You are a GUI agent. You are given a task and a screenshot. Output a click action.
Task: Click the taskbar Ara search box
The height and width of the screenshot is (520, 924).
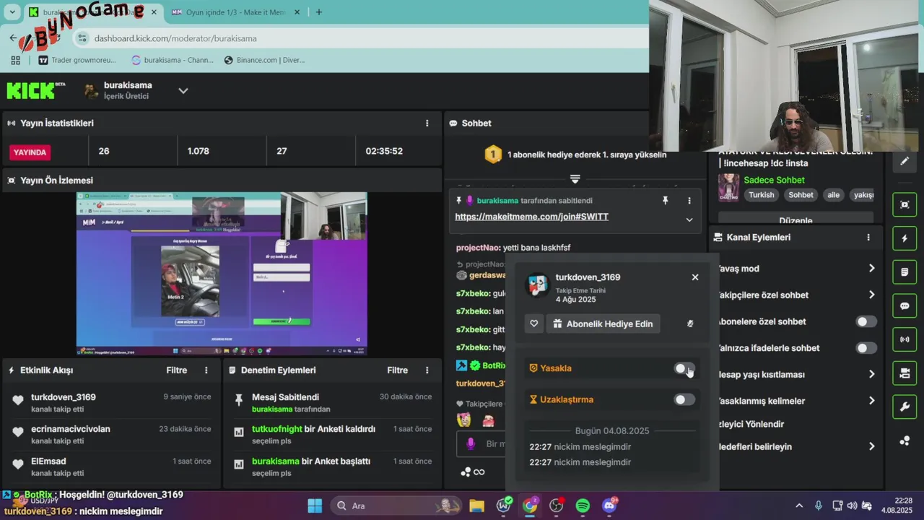397,506
